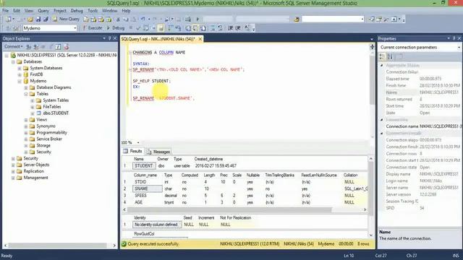Viewport: 463px width, 260px height.
Task: Open the Project menu
Action: [60, 11]
